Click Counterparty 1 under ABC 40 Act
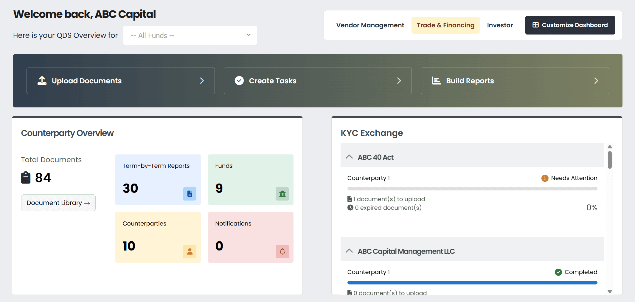635x302 pixels. click(x=368, y=178)
